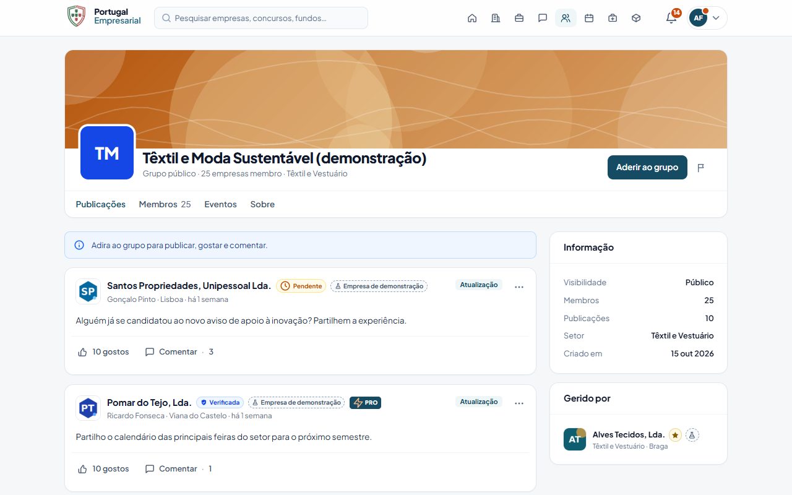Open Alves Tecidos, Lda. company link

pos(629,435)
